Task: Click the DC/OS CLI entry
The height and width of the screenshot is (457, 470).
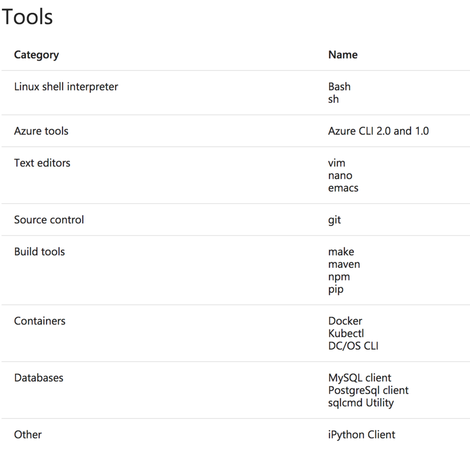Action: click(x=353, y=346)
